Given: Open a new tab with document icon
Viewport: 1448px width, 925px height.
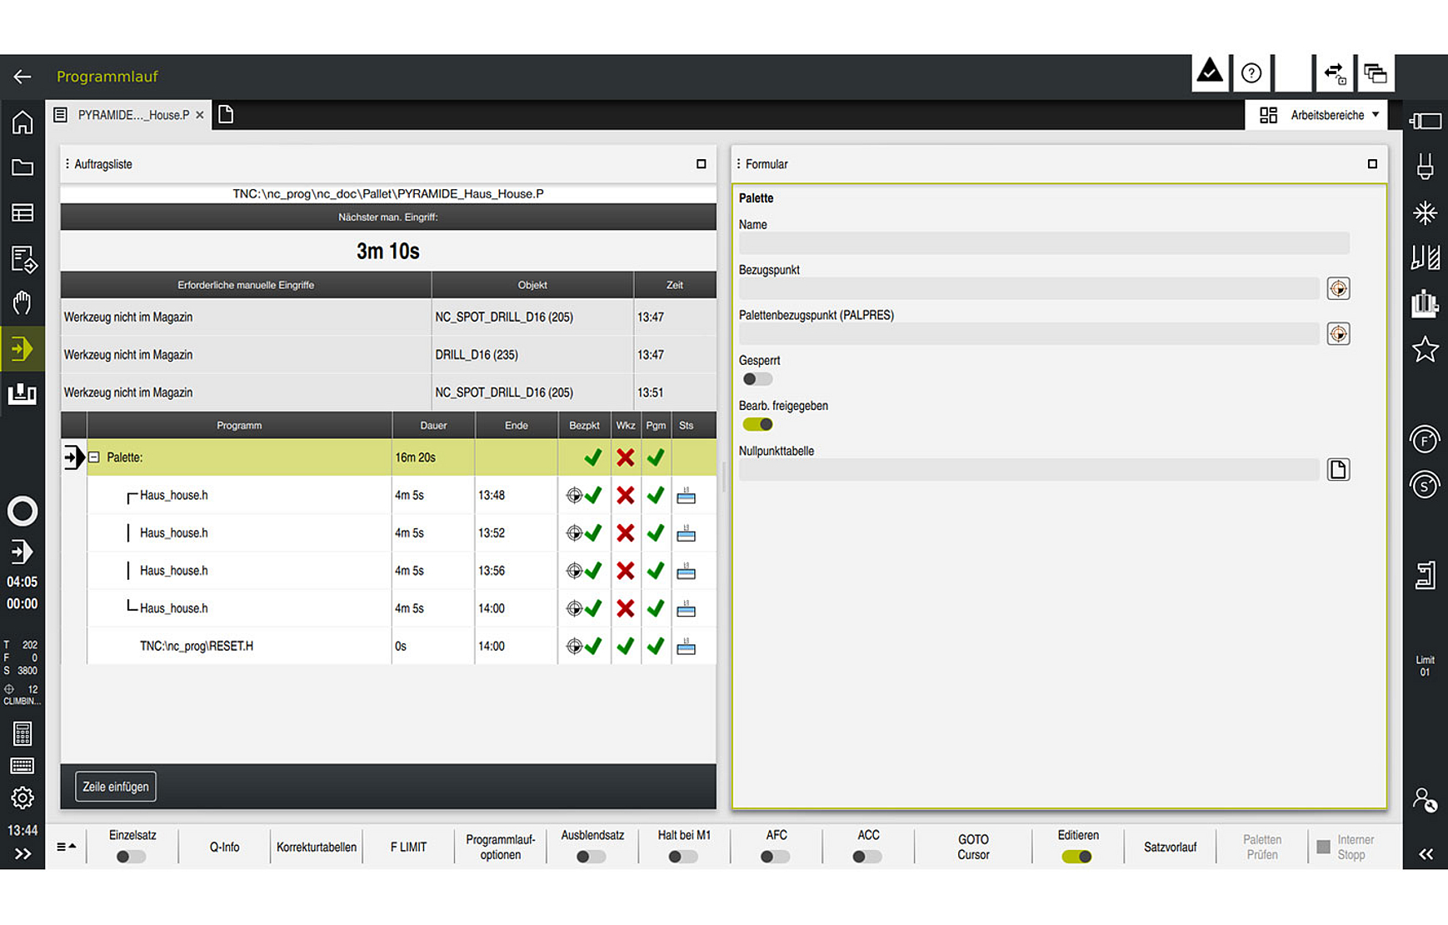Looking at the screenshot, I should point(226,115).
